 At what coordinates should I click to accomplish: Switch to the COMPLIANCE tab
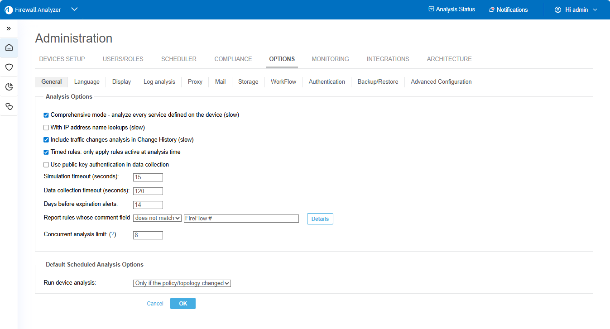233,59
